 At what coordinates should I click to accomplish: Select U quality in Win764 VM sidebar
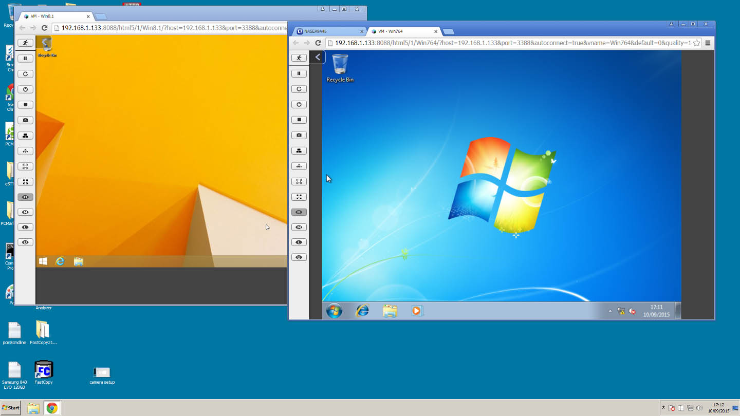(299, 257)
